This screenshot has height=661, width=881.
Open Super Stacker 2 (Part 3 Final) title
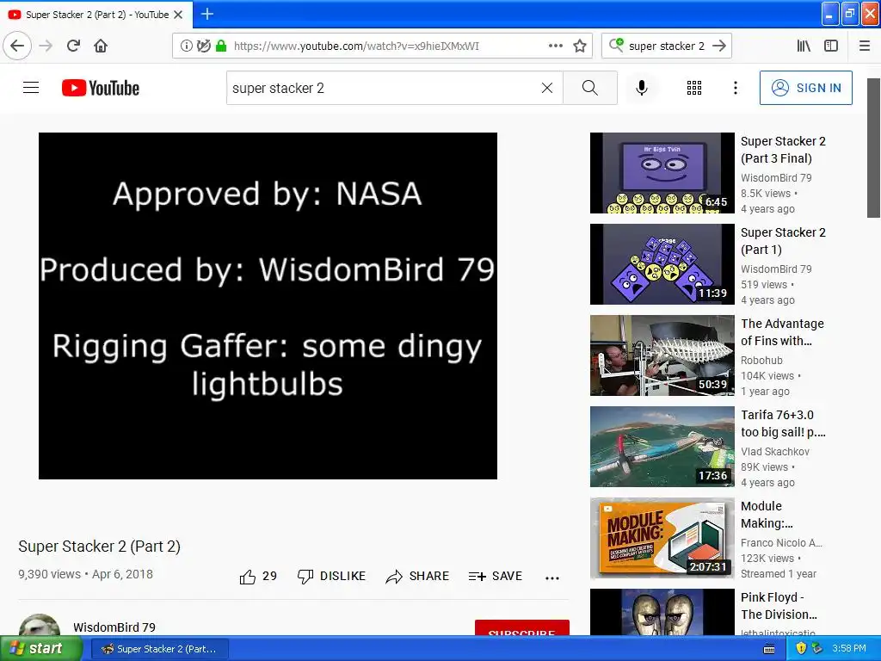[783, 150]
